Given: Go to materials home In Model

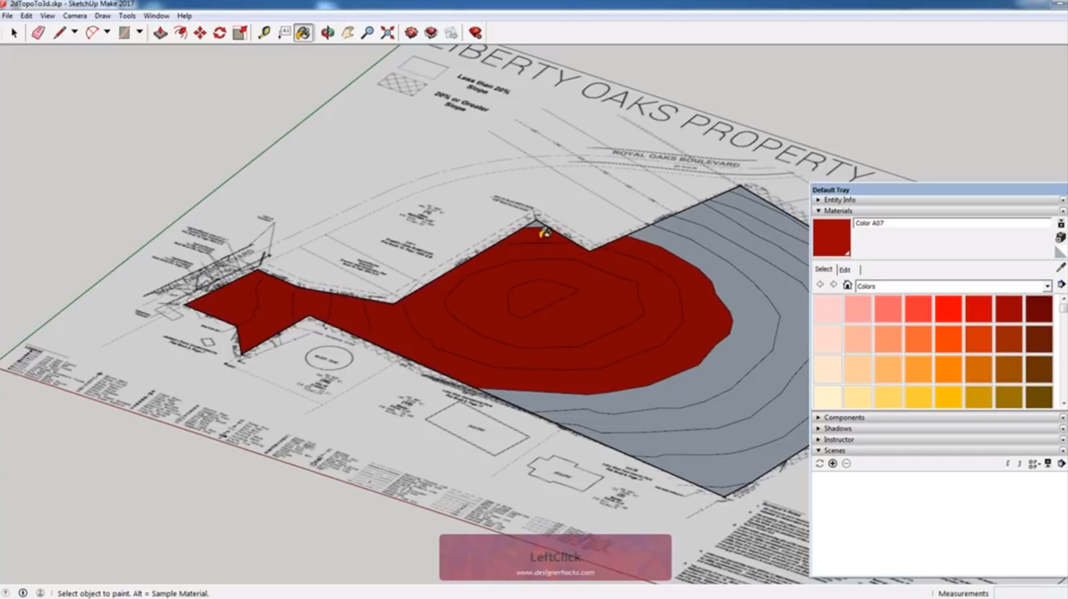Looking at the screenshot, I should 847,285.
